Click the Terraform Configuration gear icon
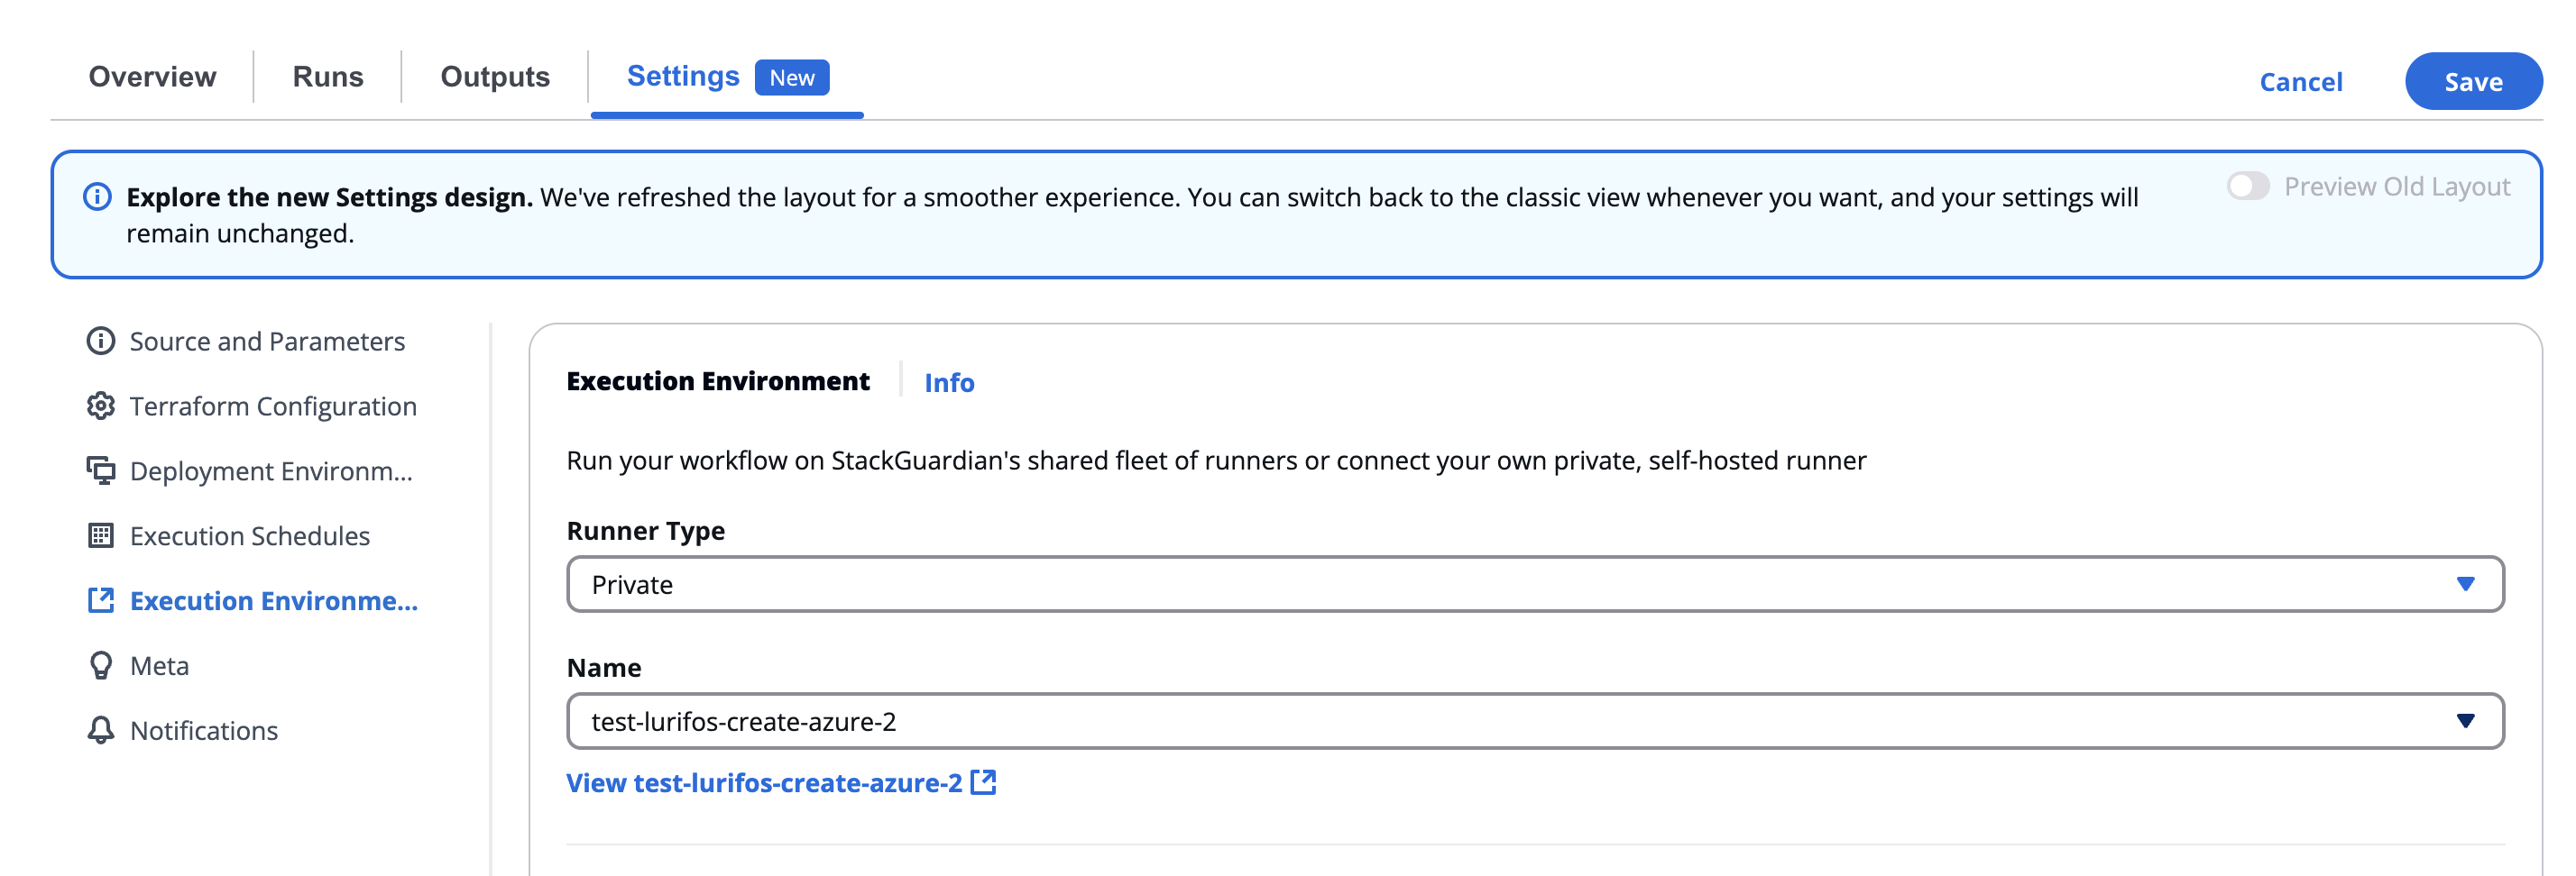This screenshot has height=876, width=2576. click(100, 406)
